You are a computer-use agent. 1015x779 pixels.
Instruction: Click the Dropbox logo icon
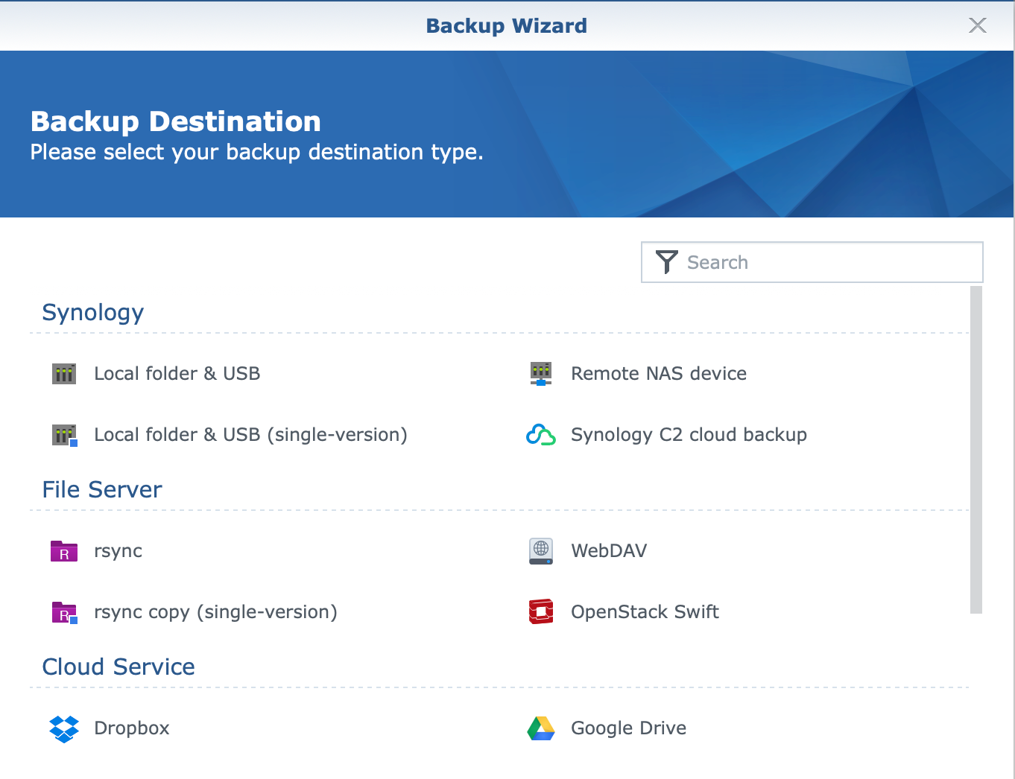pos(64,728)
